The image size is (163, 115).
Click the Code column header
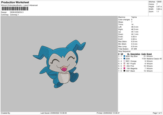143,54
